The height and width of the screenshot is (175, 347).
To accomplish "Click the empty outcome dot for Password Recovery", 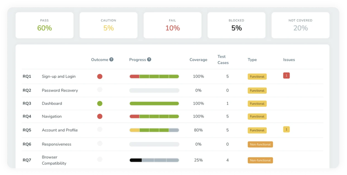I will [x=100, y=90].
